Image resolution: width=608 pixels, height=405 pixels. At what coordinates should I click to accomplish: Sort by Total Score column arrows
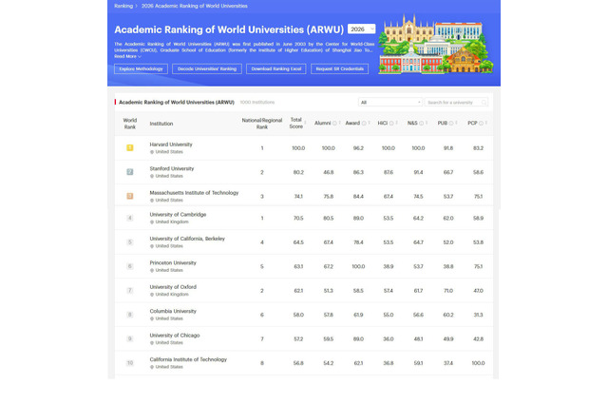pyautogui.click(x=305, y=123)
